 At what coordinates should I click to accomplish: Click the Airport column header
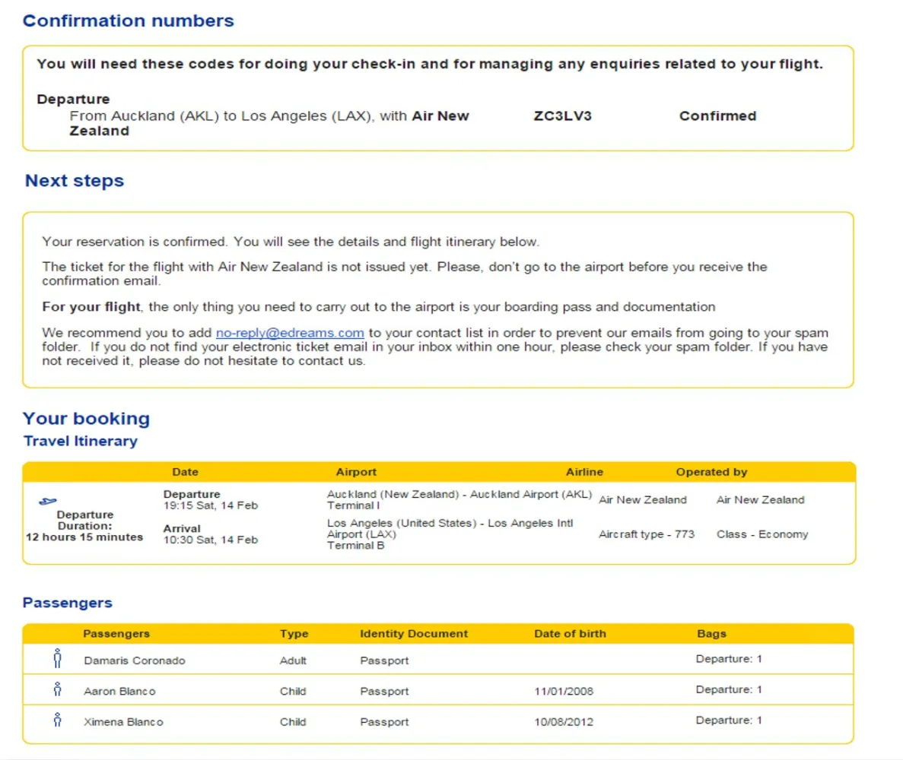[x=356, y=472]
